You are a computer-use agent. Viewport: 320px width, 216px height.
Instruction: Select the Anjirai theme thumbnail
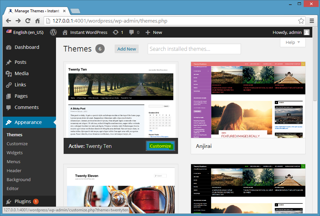[x=248, y=100]
